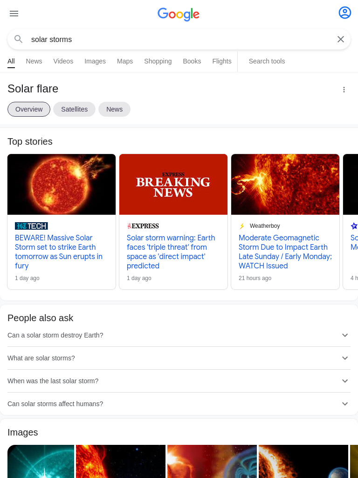Select the News chip under Solar flare
358x478 pixels.
(x=115, y=109)
